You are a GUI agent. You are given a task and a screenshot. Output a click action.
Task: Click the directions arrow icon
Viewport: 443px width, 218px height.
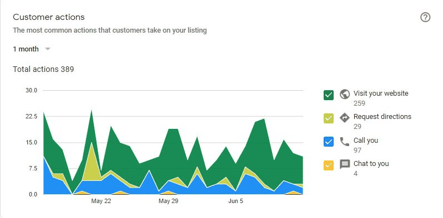(345, 118)
